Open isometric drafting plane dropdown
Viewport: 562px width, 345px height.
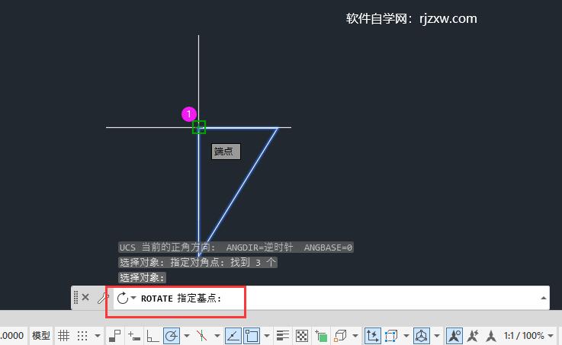coord(217,336)
